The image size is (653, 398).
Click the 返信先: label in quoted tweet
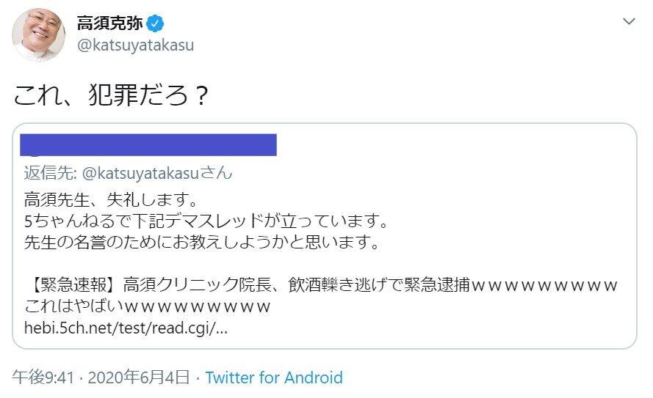[x=48, y=174]
